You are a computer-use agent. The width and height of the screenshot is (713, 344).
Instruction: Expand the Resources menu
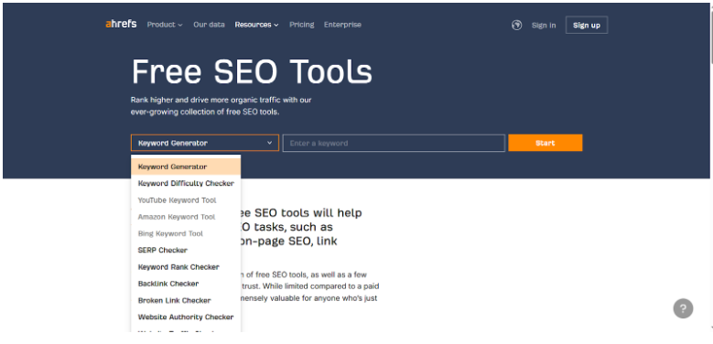point(256,25)
